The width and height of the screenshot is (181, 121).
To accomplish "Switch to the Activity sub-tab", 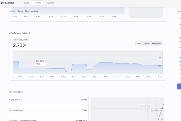I will [x=35, y=11].
